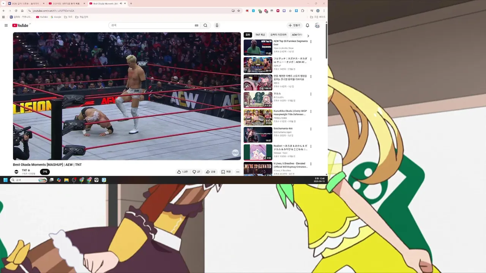Open the Botchamania 466 thumbnail

[x=258, y=135]
